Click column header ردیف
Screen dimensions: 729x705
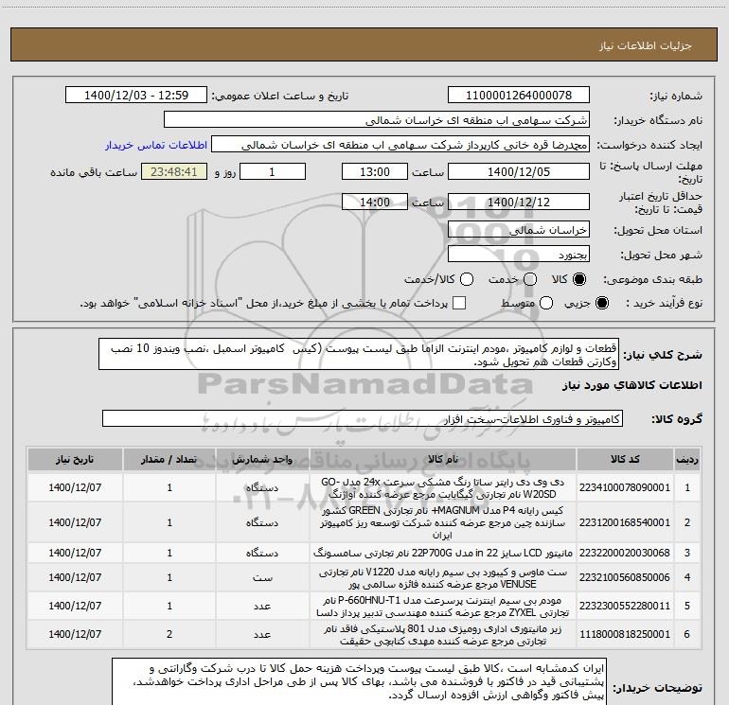coord(687,460)
